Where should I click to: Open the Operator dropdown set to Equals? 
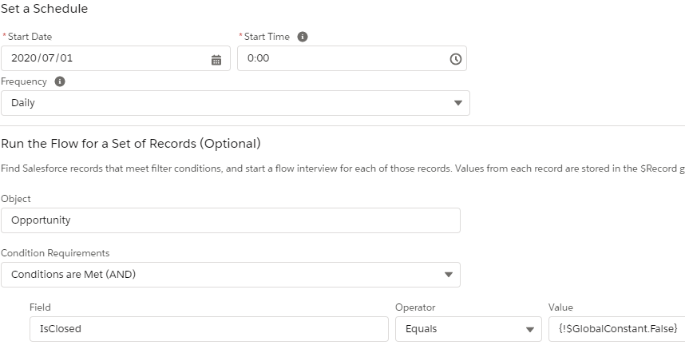tap(468, 329)
